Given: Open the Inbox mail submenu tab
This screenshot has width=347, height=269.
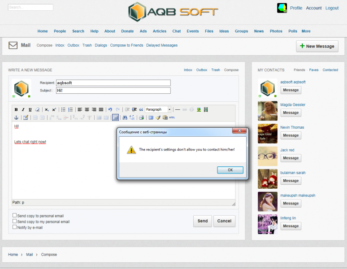Looking at the screenshot, I should [x=60, y=45].
